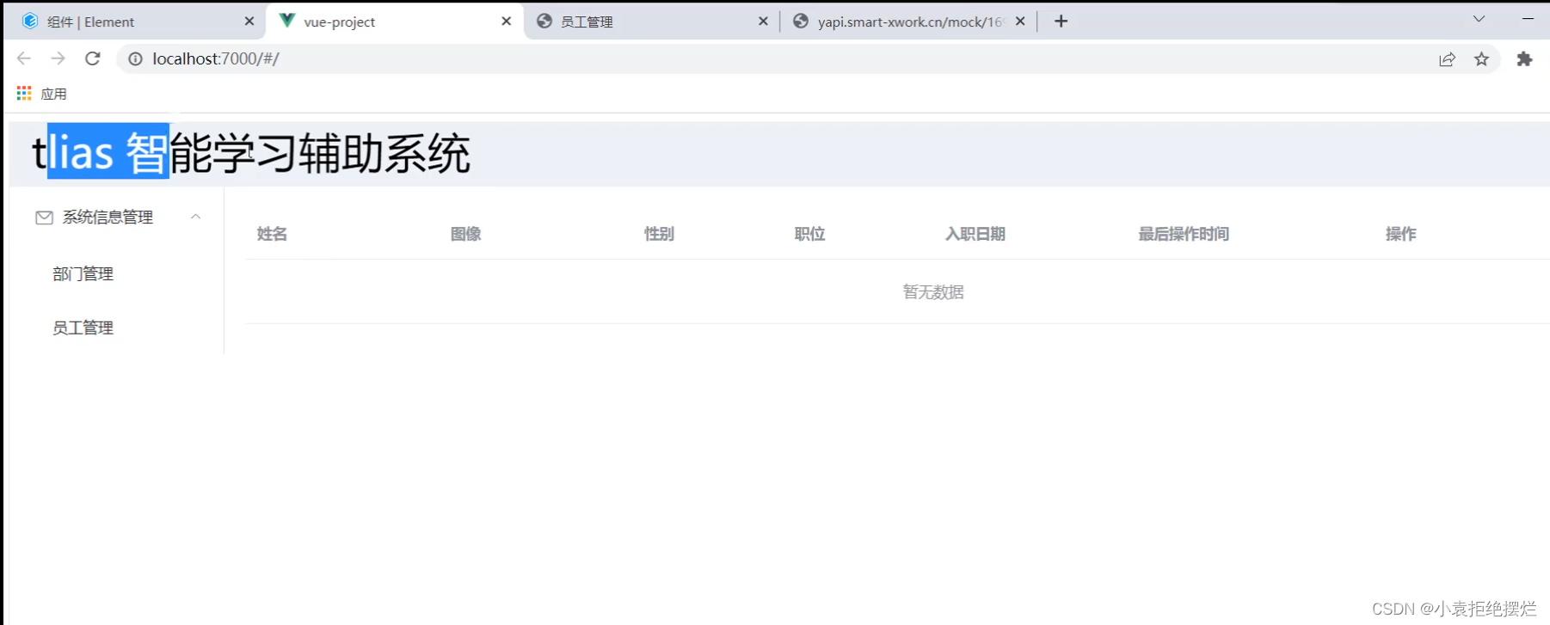Image resolution: width=1550 pixels, height=625 pixels.
Task: Bookmark this page with the star icon
Action: coord(1481,59)
